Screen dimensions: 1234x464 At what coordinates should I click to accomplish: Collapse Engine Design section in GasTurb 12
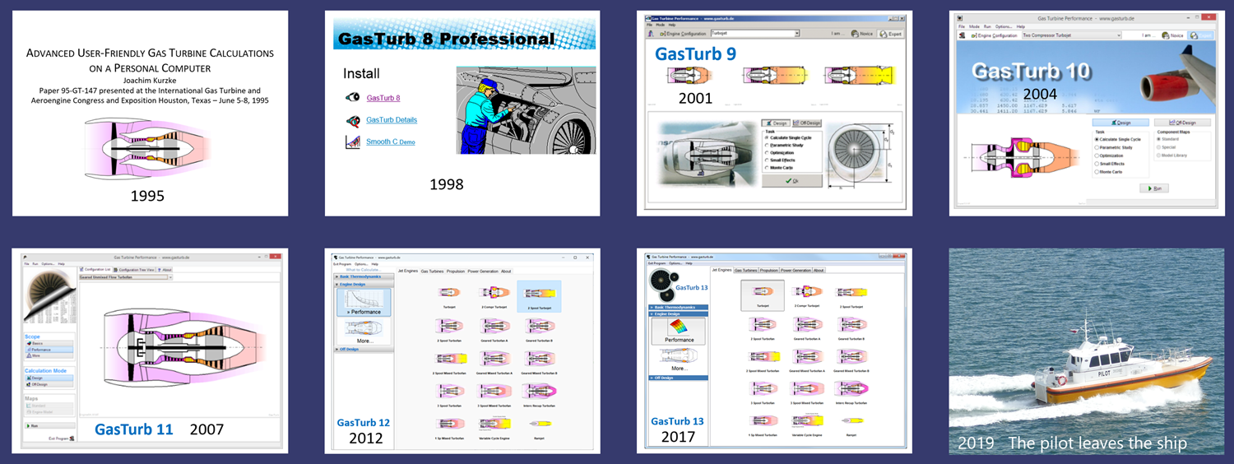(364, 284)
